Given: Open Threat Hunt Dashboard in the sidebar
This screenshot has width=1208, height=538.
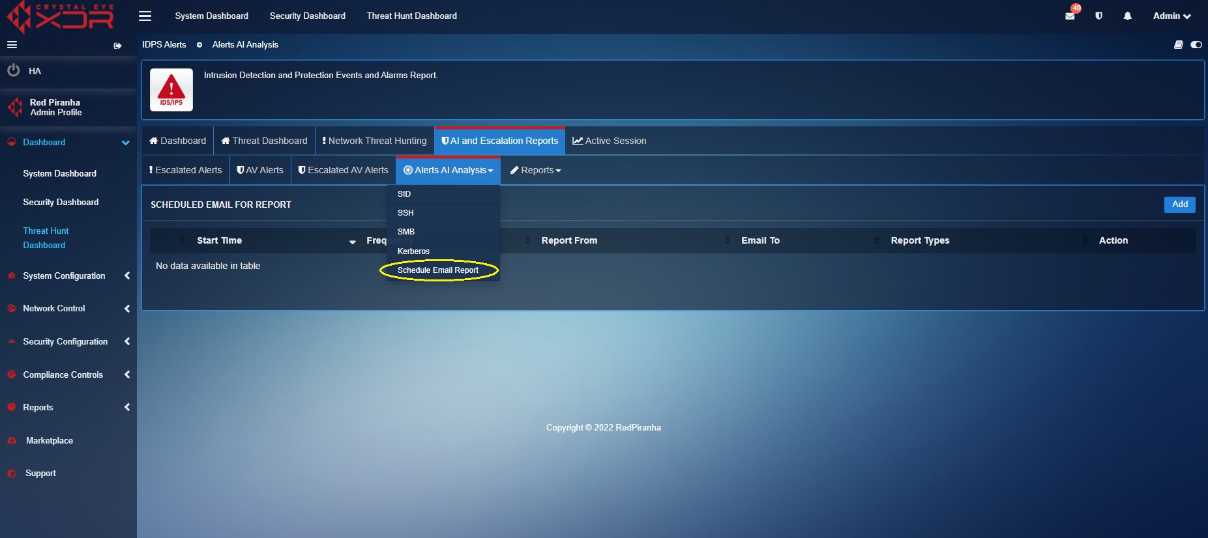Looking at the screenshot, I should [46, 238].
